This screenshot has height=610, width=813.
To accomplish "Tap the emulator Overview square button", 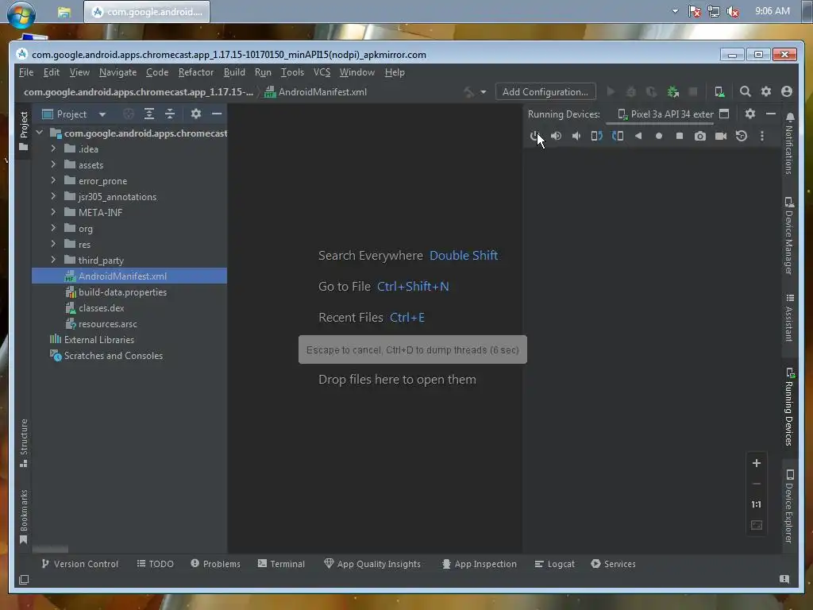I will click(680, 136).
